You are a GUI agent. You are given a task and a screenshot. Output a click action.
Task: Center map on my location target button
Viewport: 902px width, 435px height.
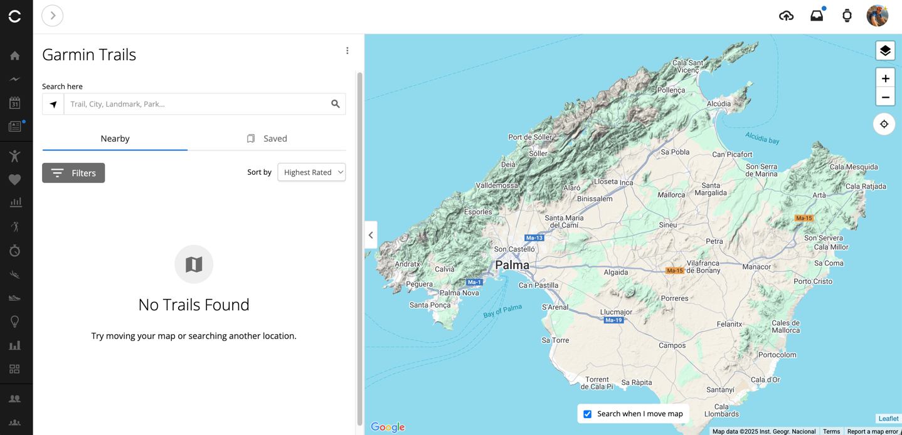click(x=884, y=124)
